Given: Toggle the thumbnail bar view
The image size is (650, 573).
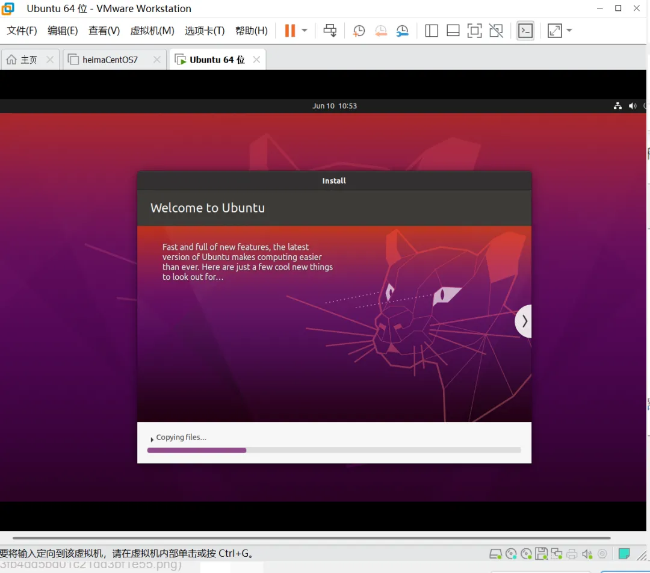Looking at the screenshot, I should pyautogui.click(x=453, y=31).
